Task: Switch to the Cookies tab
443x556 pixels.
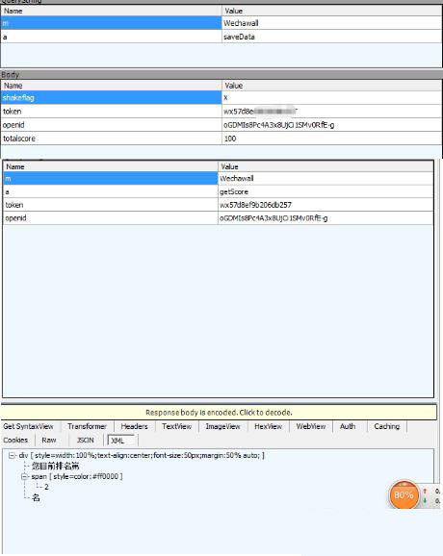Action: coord(15,441)
